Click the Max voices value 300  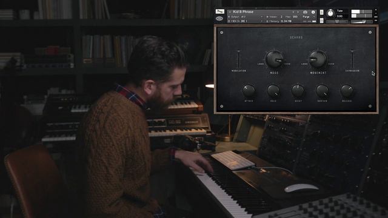tap(295, 17)
